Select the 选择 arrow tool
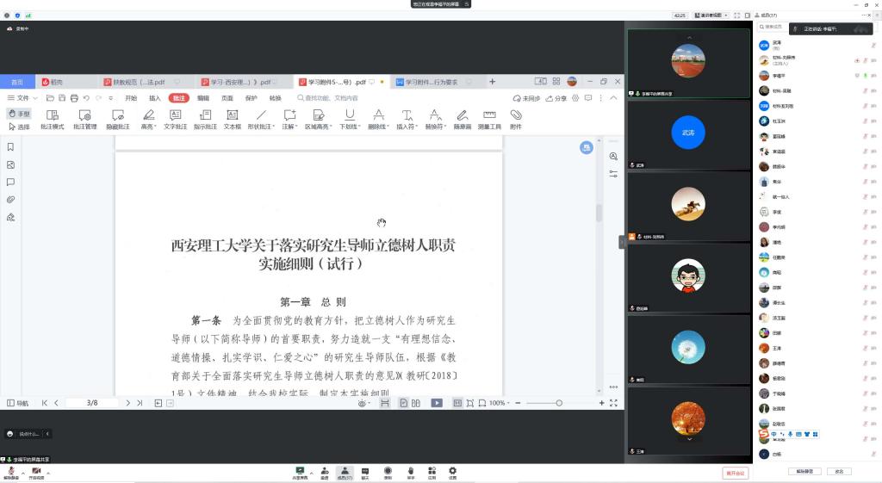This screenshot has height=483, width=882. click(x=20, y=127)
